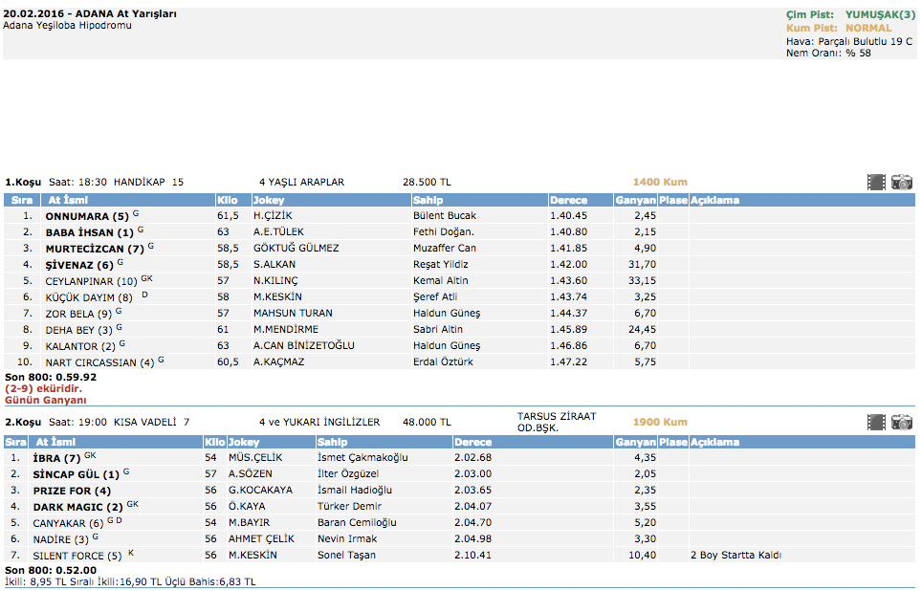View race 2 photo camera icon

point(901,422)
